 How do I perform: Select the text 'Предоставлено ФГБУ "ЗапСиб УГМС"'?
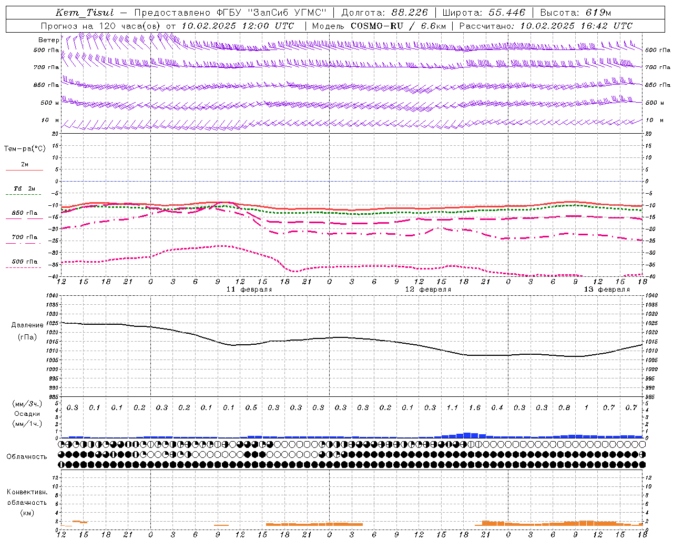coord(230,13)
